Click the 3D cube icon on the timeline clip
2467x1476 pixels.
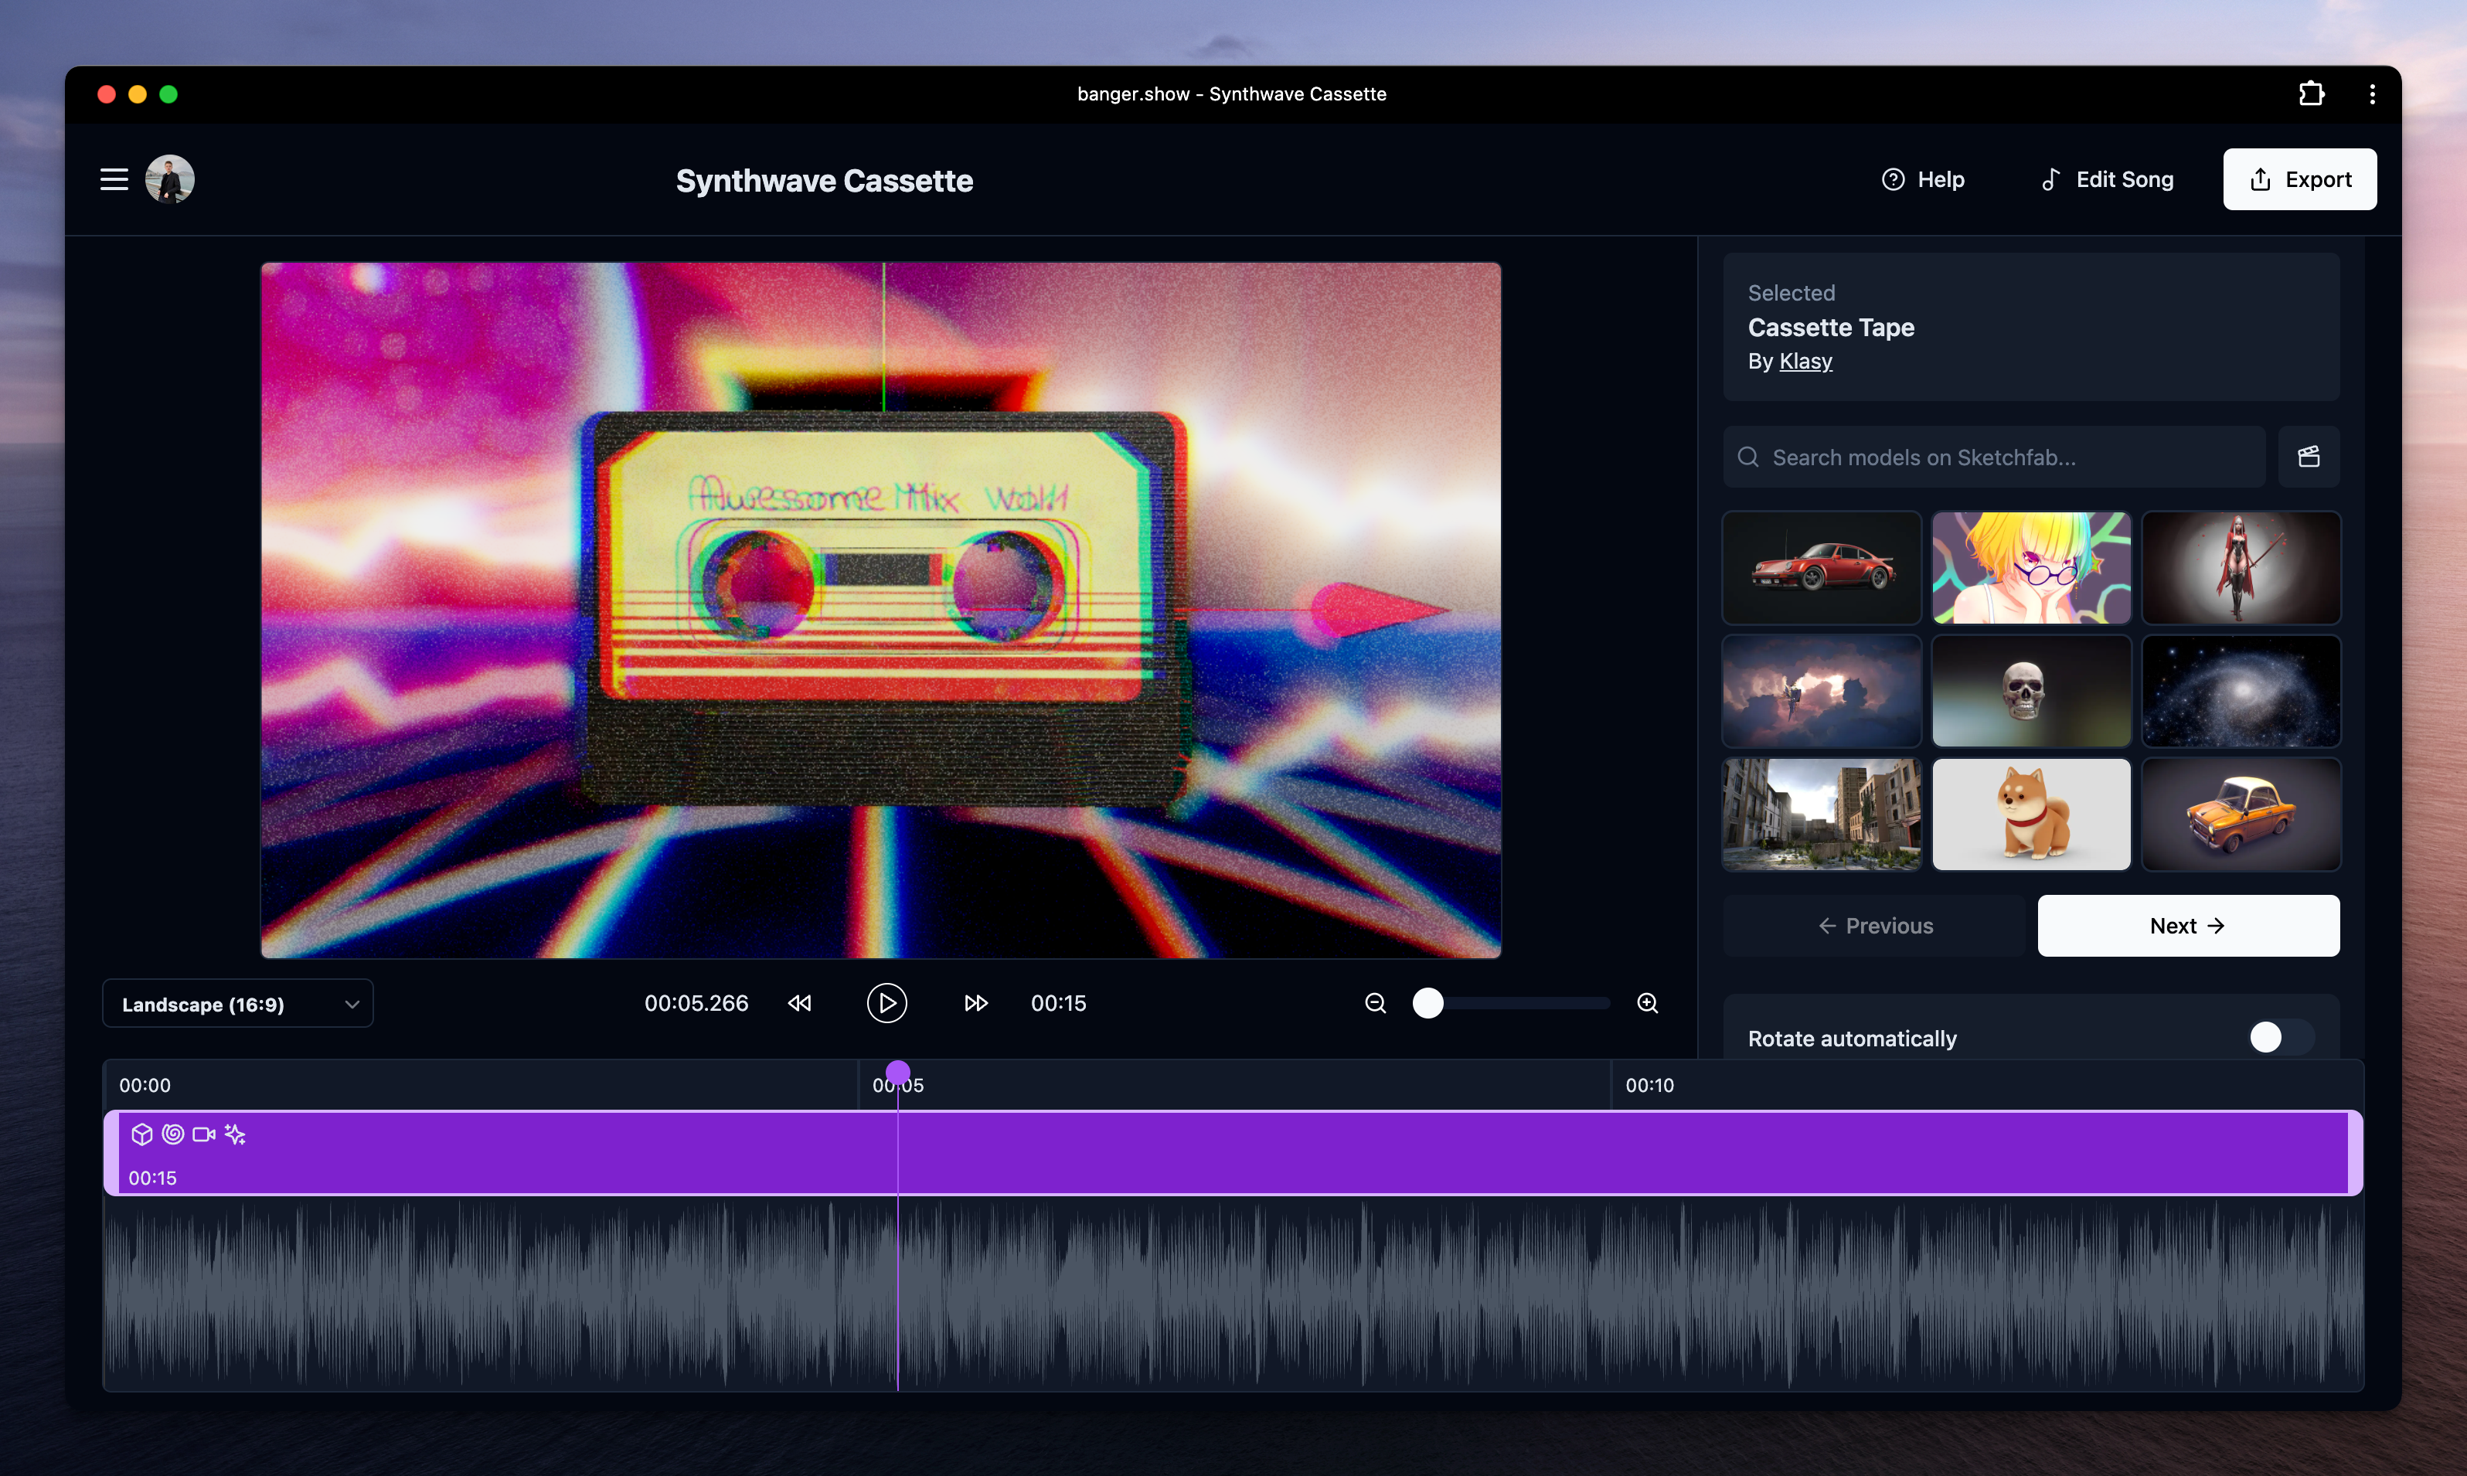coord(142,1134)
